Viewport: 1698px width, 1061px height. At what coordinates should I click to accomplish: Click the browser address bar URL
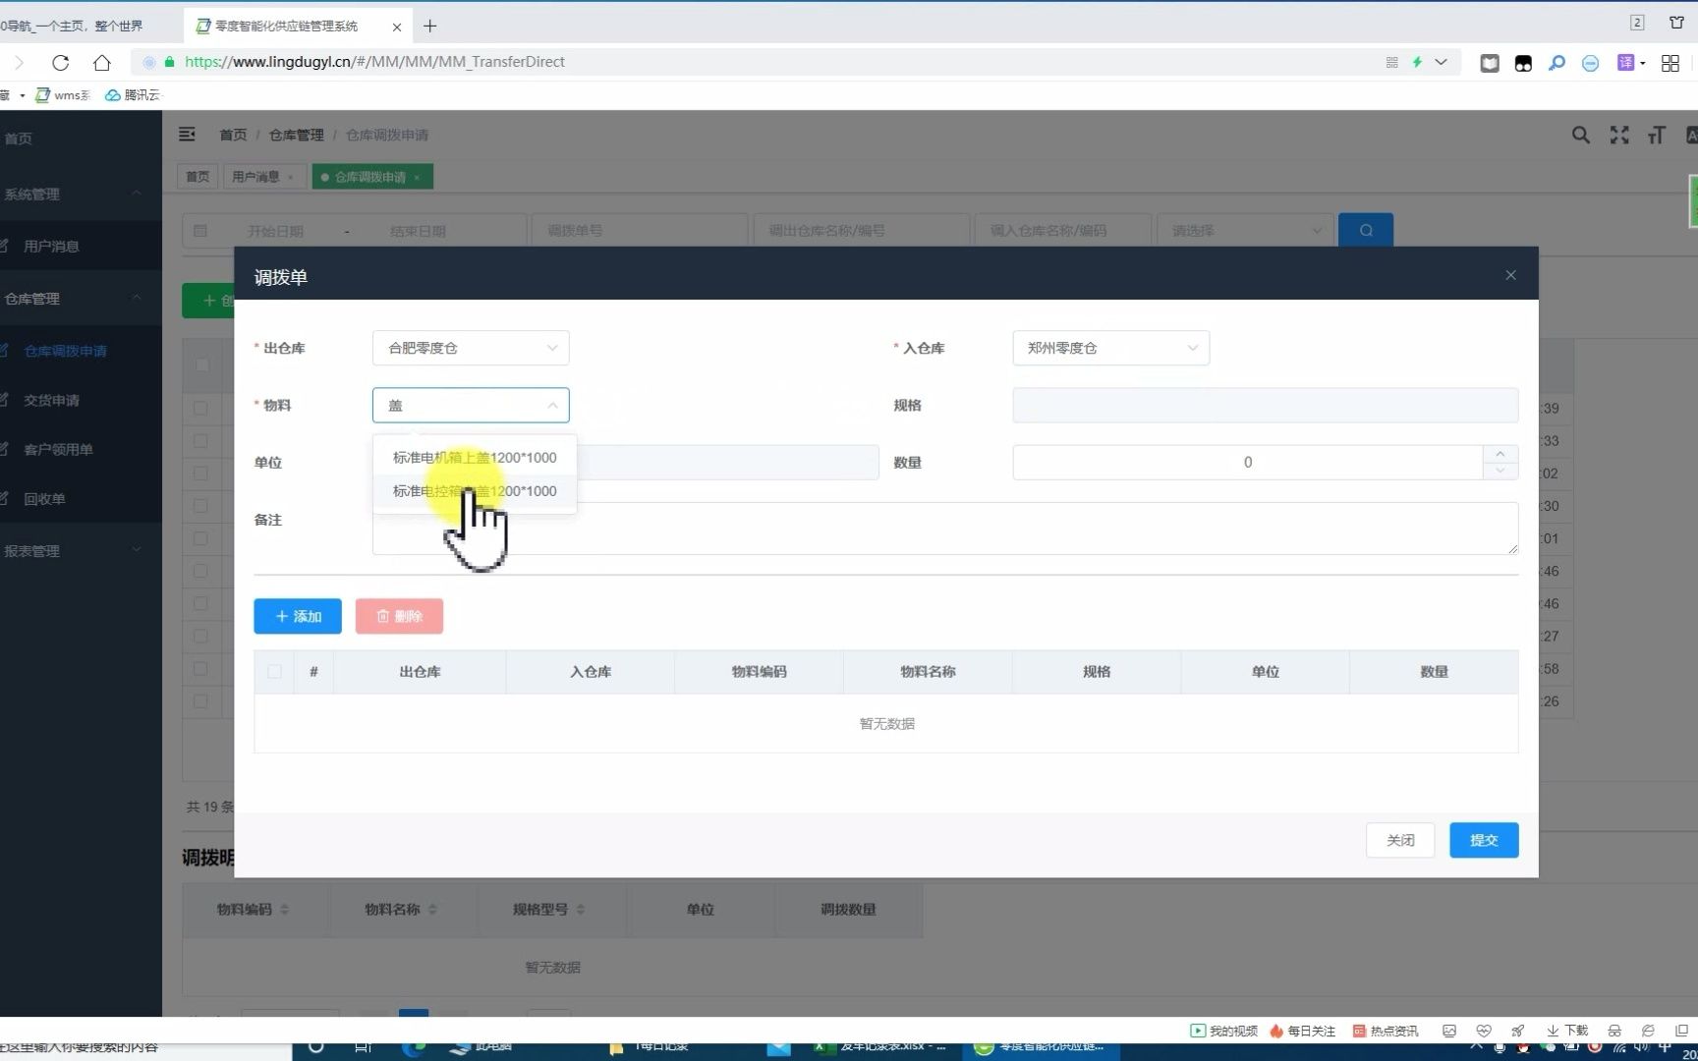click(x=374, y=62)
